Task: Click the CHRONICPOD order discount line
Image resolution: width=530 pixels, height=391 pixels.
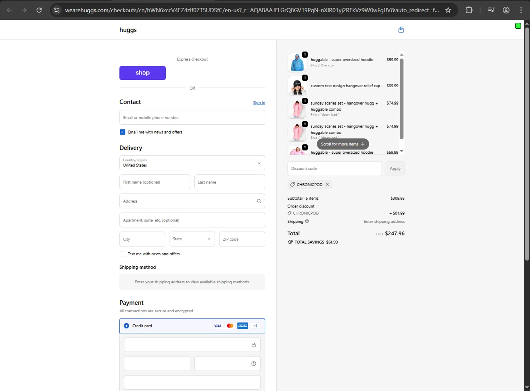Action: tap(346, 213)
